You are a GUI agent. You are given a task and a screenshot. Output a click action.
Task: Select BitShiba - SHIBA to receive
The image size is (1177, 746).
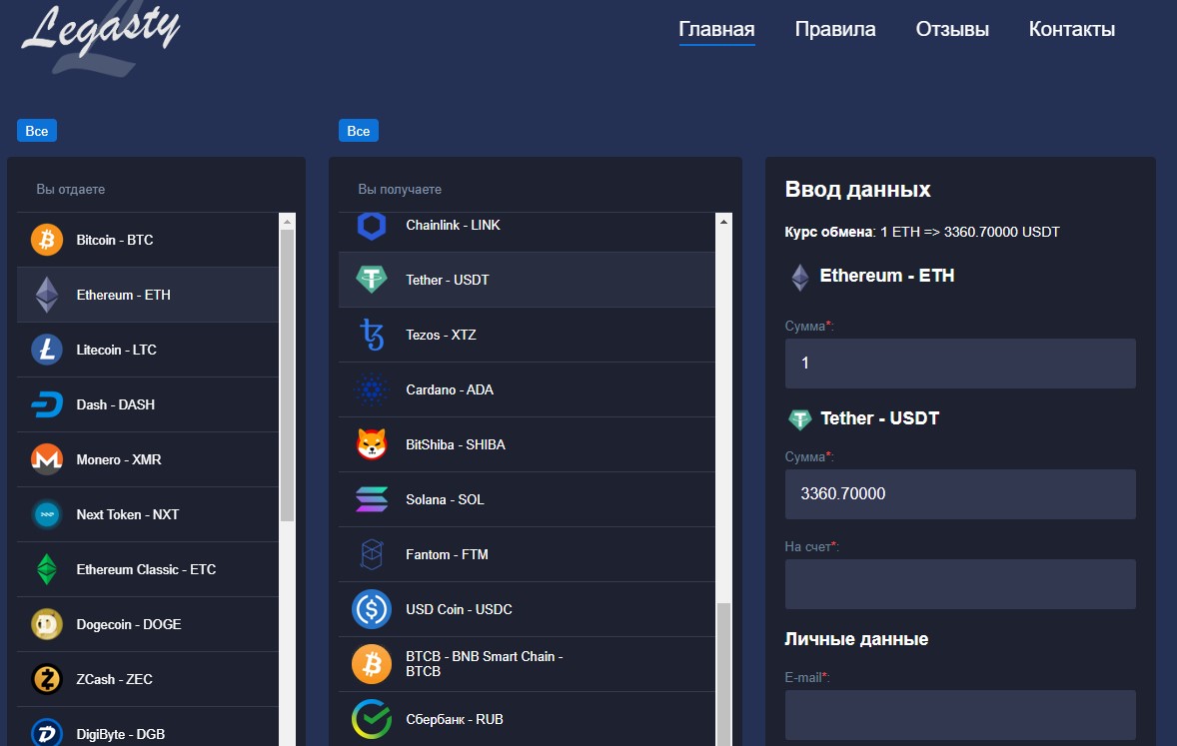(527, 444)
